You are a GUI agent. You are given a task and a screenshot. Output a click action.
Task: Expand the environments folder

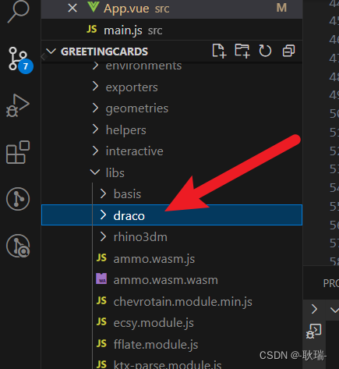tap(171, 66)
